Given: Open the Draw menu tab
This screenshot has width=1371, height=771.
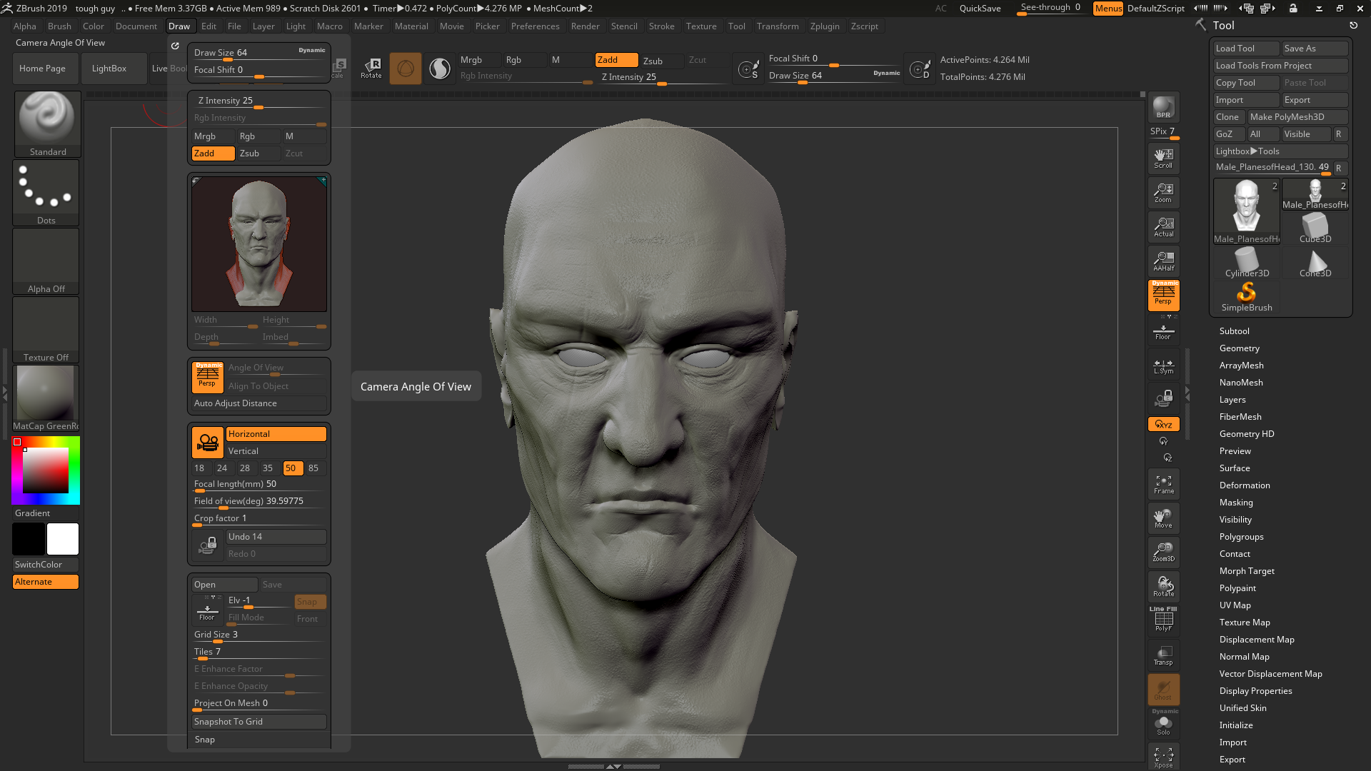Looking at the screenshot, I should click(178, 26).
